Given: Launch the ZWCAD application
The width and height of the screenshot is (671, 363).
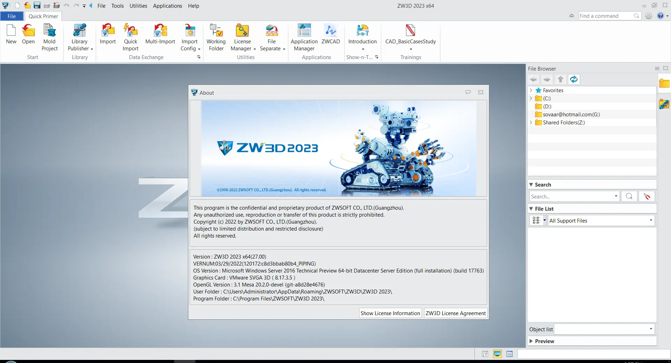Looking at the screenshot, I should 331,34.
